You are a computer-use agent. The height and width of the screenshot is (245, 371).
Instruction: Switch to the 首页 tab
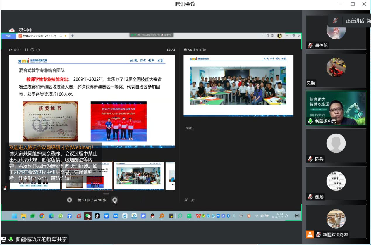coord(8,36)
